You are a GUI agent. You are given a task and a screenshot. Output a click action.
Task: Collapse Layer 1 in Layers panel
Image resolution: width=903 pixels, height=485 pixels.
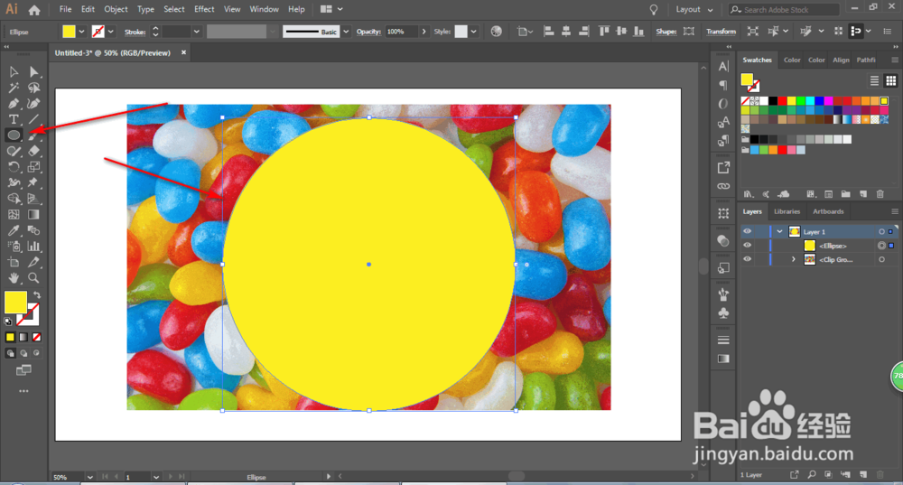pyautogui.click(x=779, y=231)
